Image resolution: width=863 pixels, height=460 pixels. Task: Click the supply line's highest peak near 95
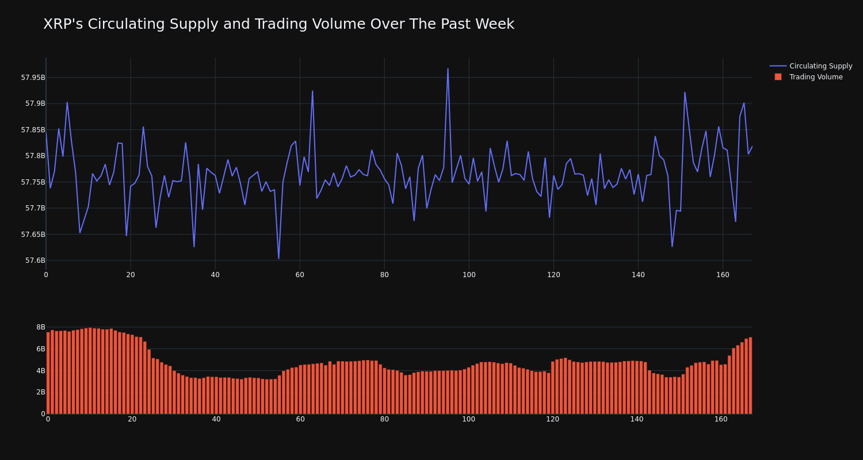(x=448, y=69)
